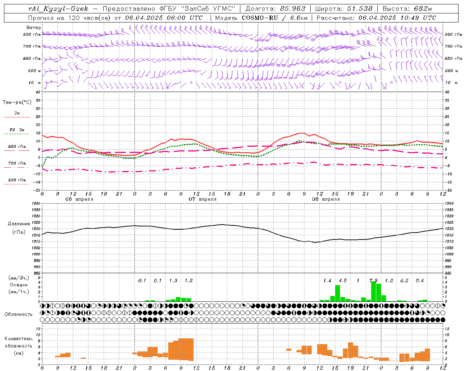This screenshot has height=371, width=464.
Task: Click the precipitation total 0.4
Action: (420, 281)
